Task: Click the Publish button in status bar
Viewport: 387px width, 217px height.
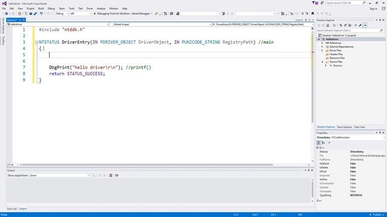Action: (x=377, y=215)
